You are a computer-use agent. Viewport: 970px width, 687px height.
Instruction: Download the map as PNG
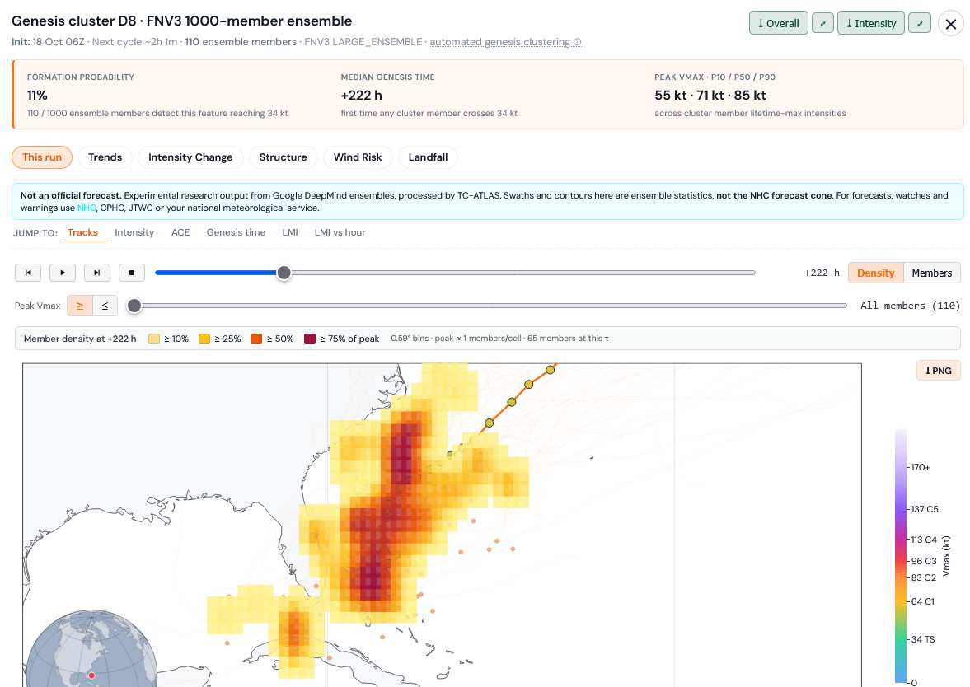click(x=939, y=371)
